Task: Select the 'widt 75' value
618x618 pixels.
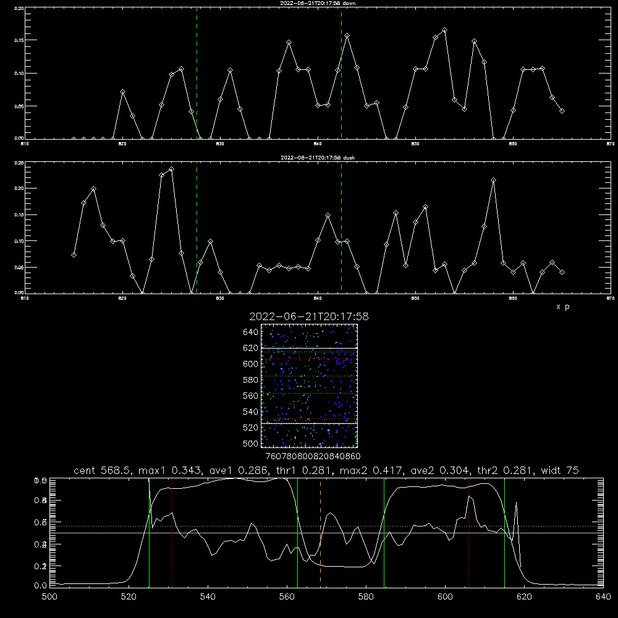Action: (560, 470)
